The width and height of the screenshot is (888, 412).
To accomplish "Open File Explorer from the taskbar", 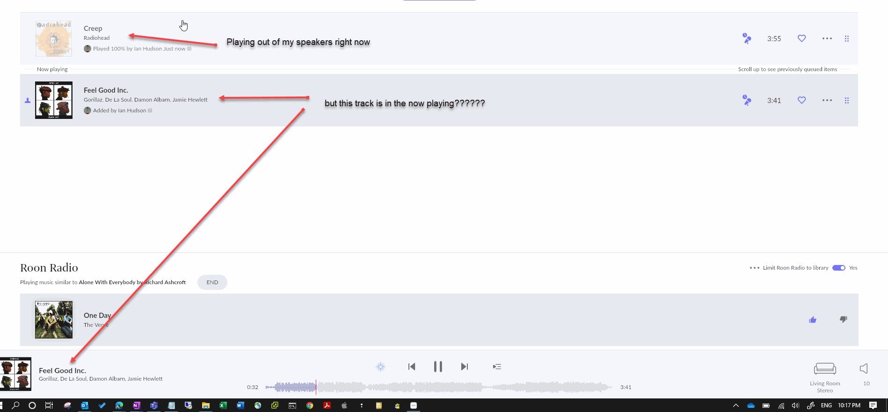I will click(x=205, y=405).
